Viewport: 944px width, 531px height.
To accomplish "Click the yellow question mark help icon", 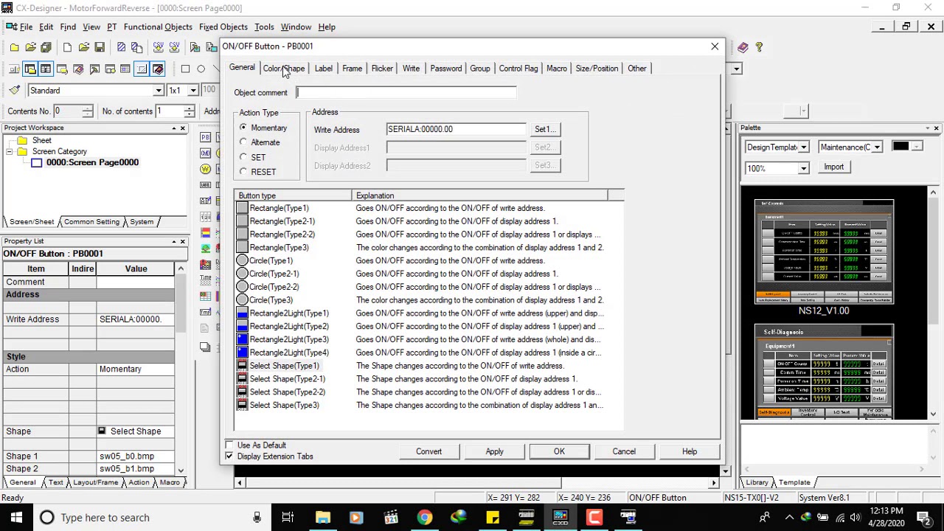I will (759, 47).
